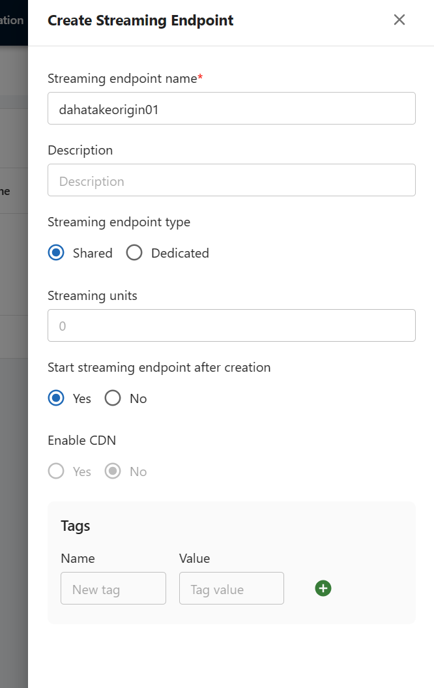Click the Enable CDN label

[x=82, y=440]
